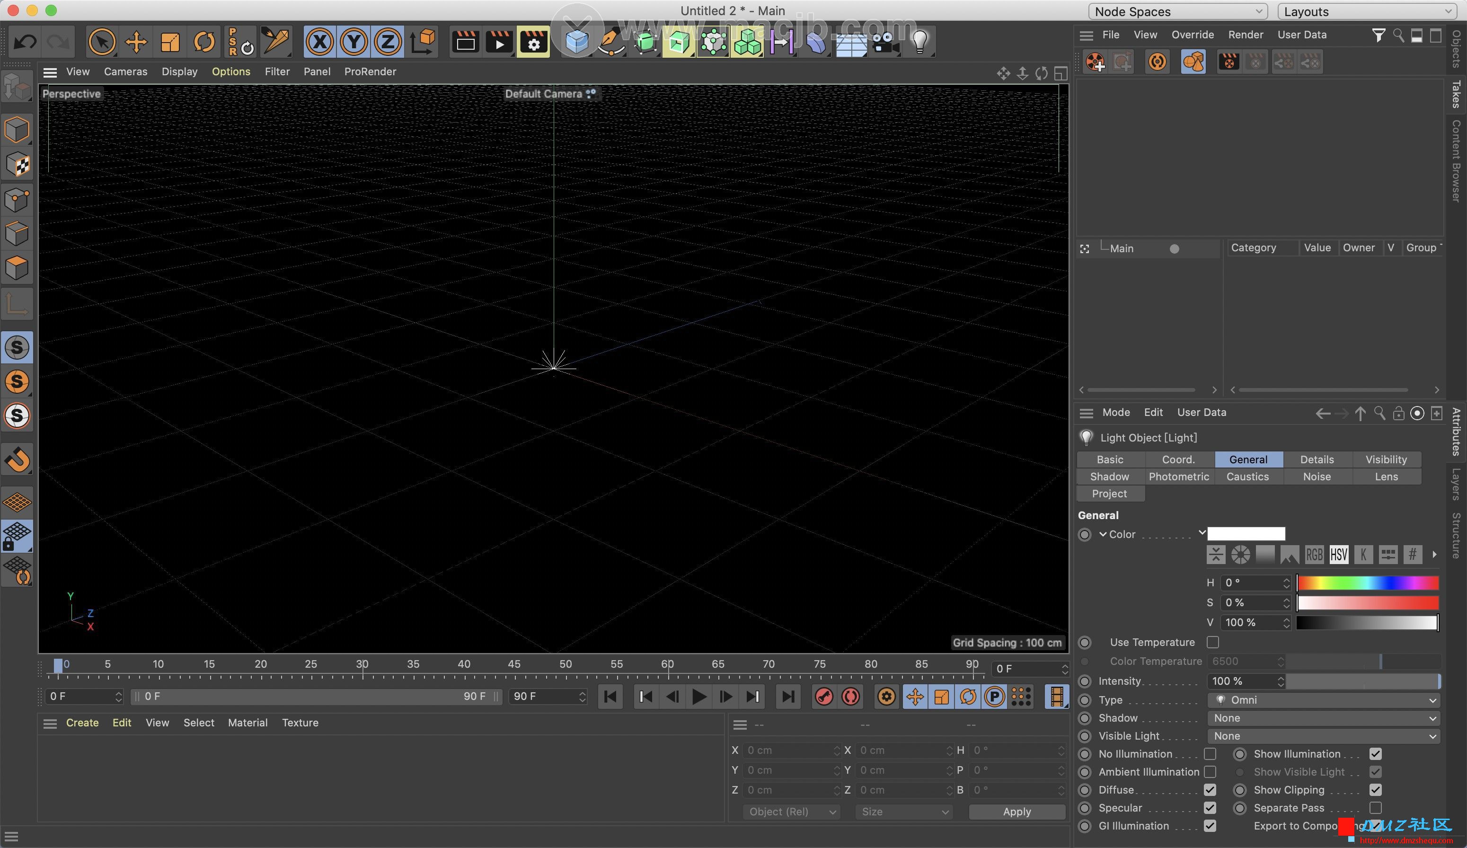Click Render View clapperboard icon

(x=466, y=42)
